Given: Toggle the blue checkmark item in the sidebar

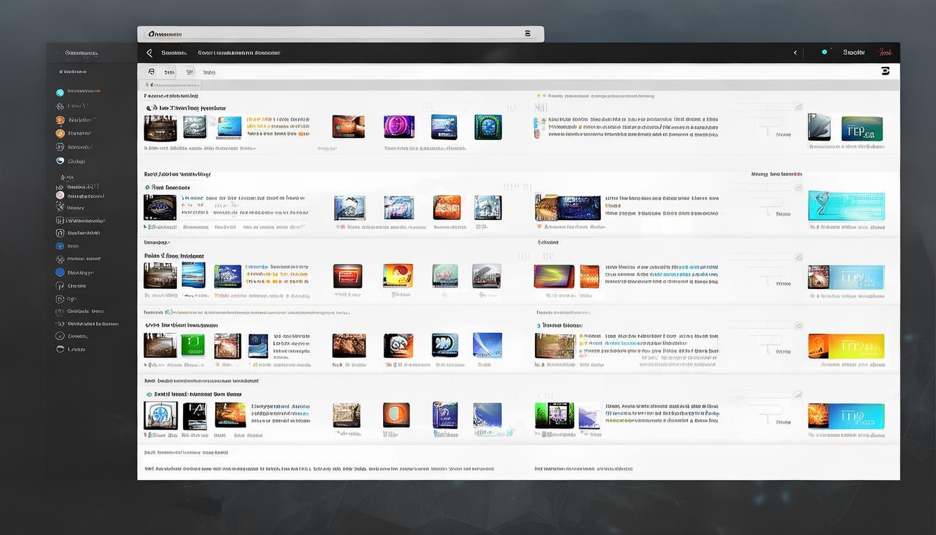Looking at the screenshot, I should click(x=60, y=246).
